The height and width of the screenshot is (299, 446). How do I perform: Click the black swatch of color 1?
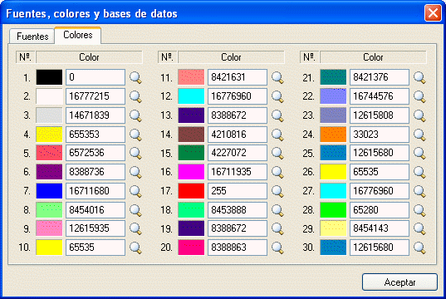coord(49,77)
